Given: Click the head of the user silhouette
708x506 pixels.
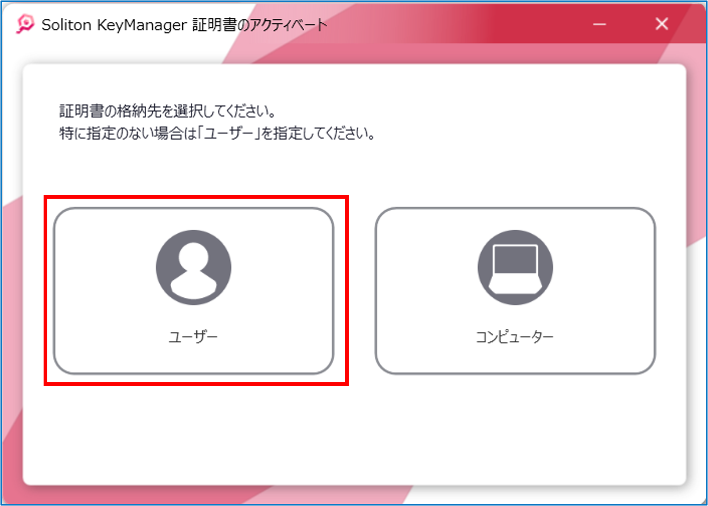Looking at the screenshot, I should tap(193, 256).
